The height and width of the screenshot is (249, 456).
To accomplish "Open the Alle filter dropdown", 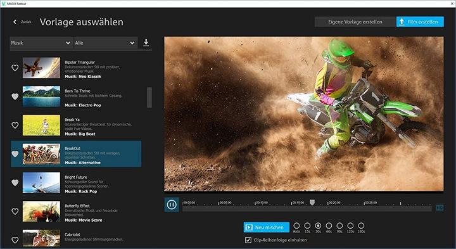I will point(106,42).
